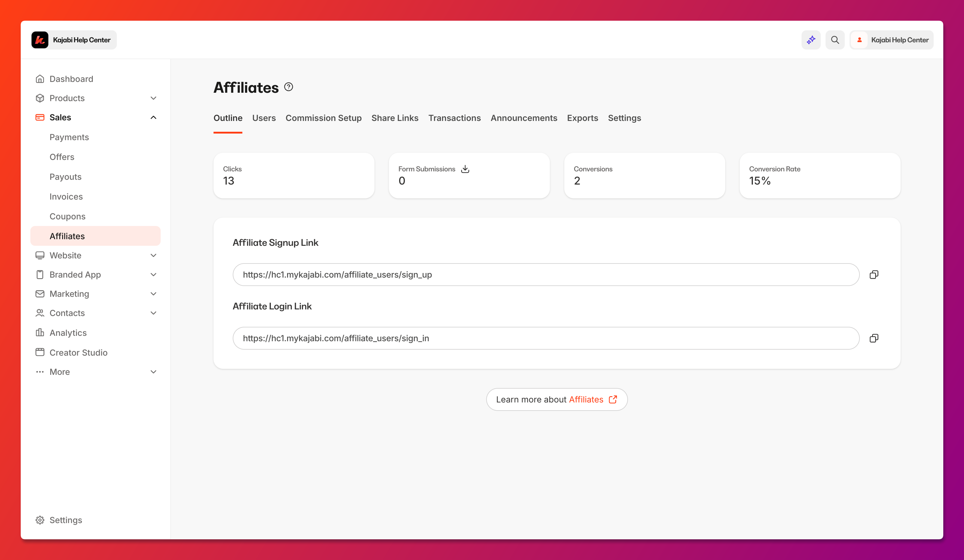
Task: Click the Form Submissions label
Action: click(426, 169)
